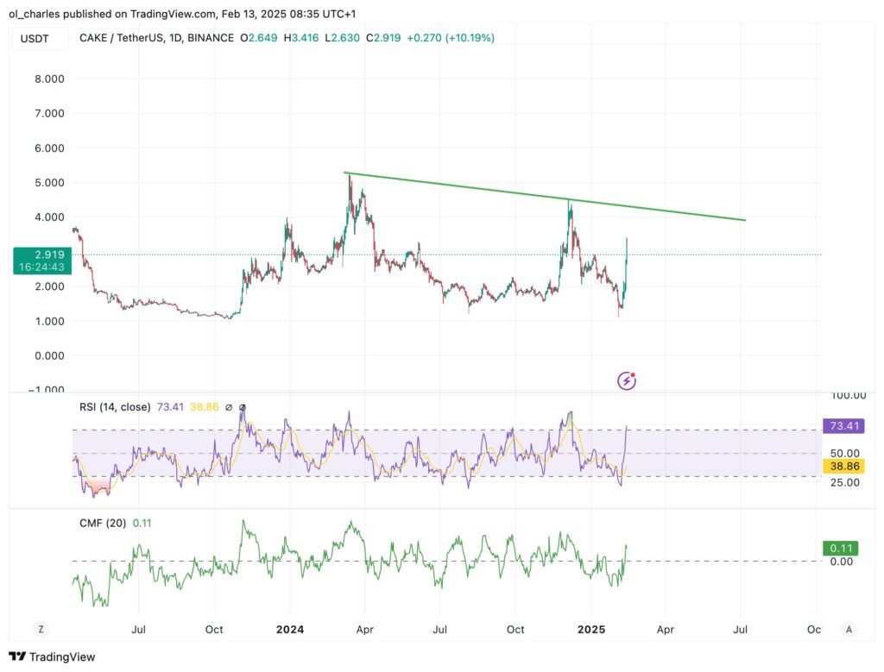
Task: Toggle the A auto-scale button
Action: point(849,629)
